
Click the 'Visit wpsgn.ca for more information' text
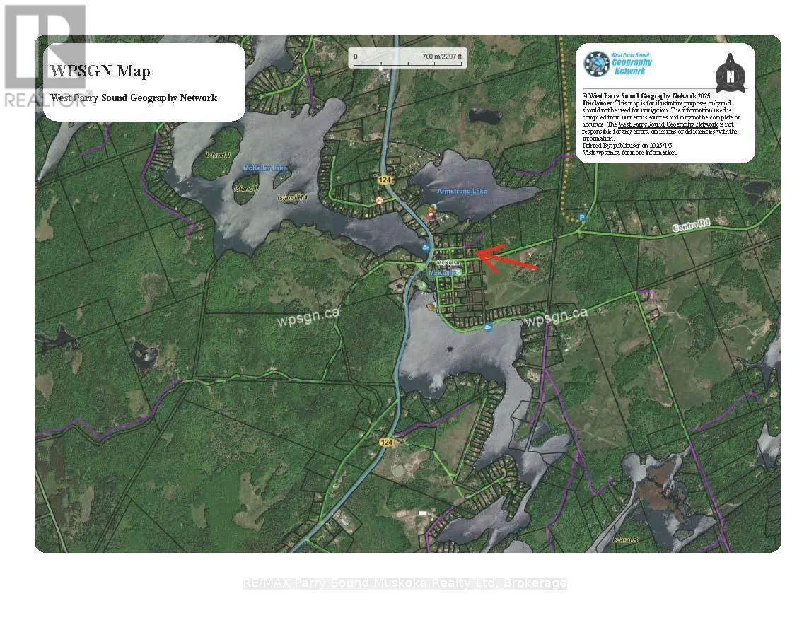tap(629, 152)
